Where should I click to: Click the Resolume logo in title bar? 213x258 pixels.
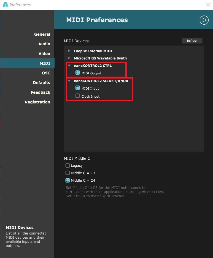point(6,5)
